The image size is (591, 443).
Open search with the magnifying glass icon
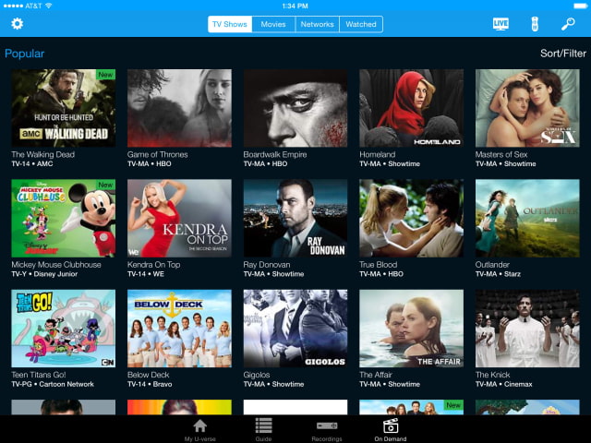568,24
